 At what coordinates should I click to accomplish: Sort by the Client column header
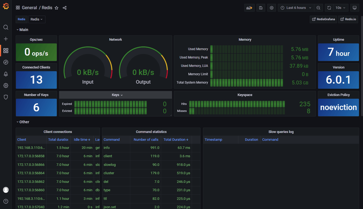22,139
